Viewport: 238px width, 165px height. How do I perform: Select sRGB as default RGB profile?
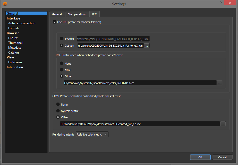62,70
